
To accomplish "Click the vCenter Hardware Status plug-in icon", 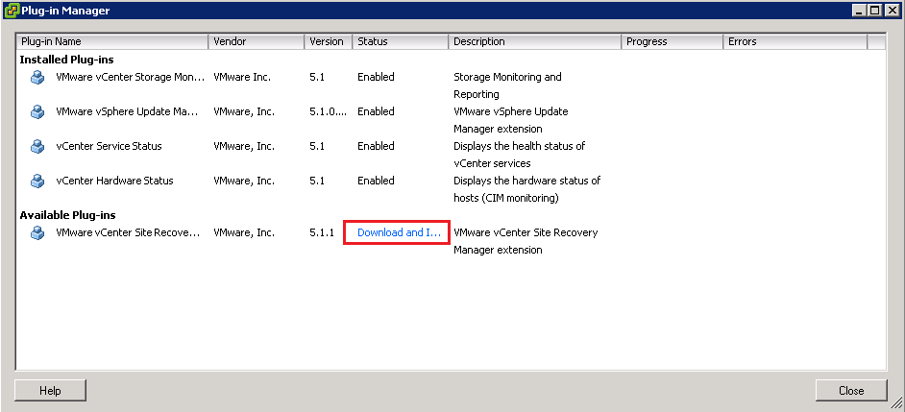I will click(x=37, y=181).
